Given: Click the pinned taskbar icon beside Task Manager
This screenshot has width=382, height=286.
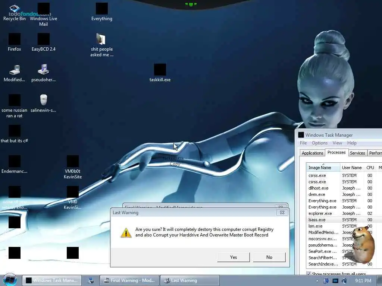Looking at the screenshot, I should (x=91, y=280).
